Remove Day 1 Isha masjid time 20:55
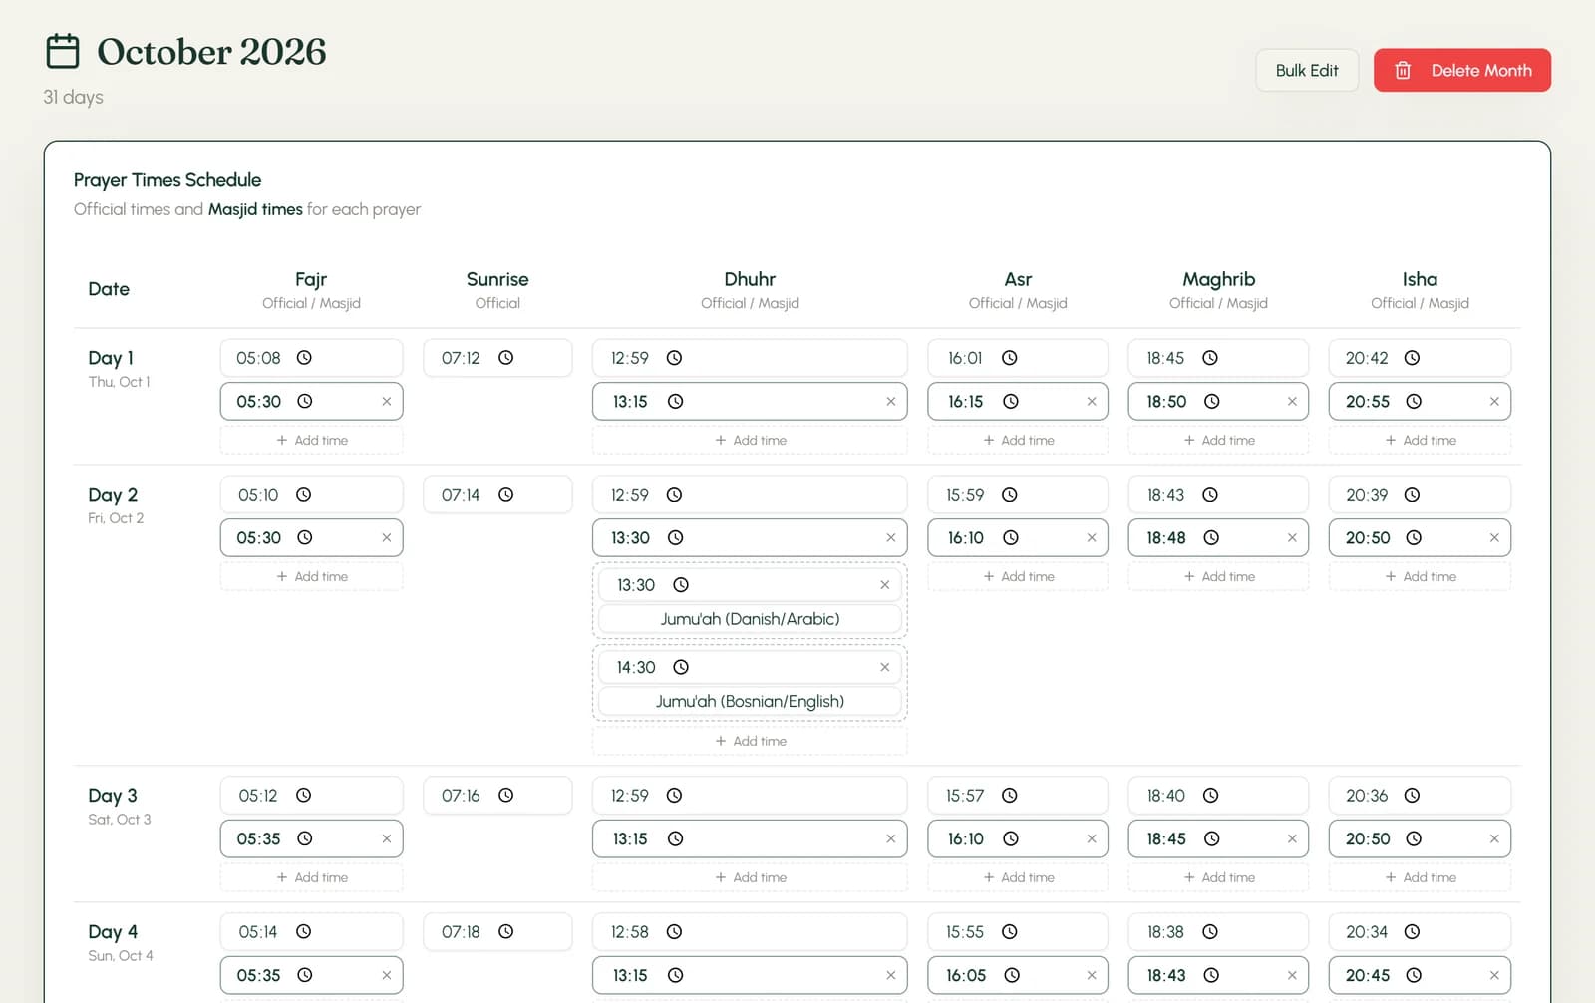The height and width of the screenshot is (1003, 1595). click(x=1493, y=402)
